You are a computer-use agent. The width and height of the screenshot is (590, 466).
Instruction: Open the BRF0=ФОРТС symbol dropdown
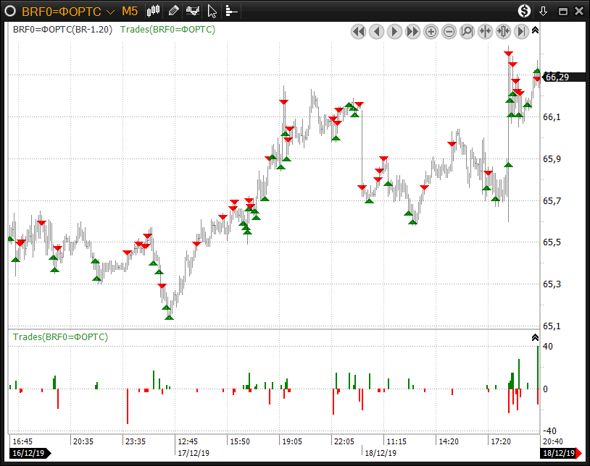click(x=109, y=12)
